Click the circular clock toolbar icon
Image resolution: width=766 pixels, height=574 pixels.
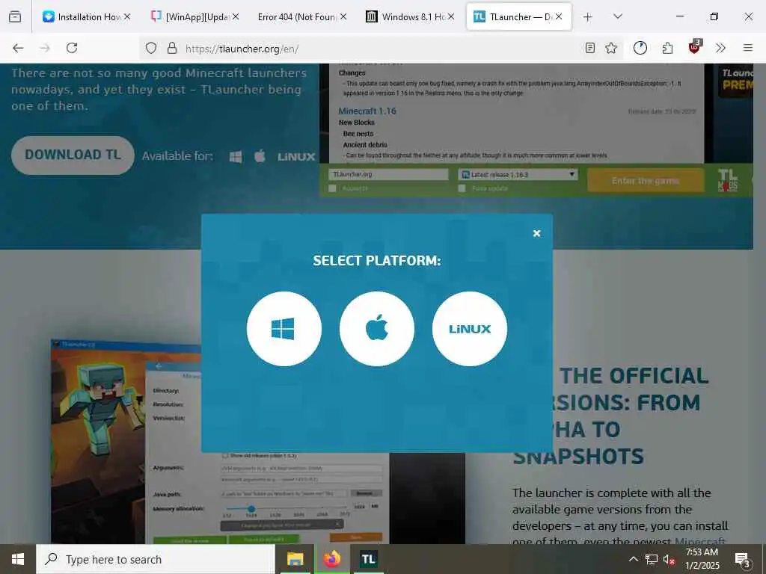click(x=640, y=48)
